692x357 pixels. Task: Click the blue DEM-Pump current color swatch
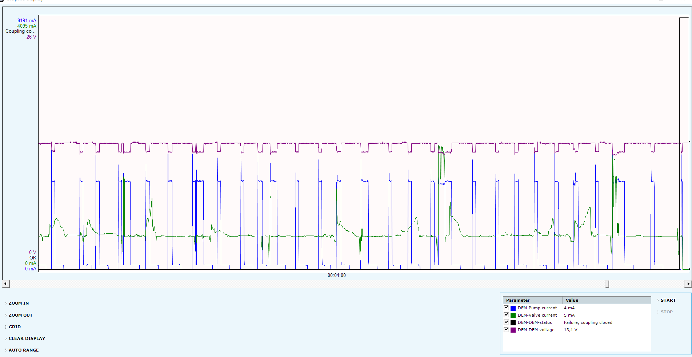pyautogui.click(x=513, y=308)
